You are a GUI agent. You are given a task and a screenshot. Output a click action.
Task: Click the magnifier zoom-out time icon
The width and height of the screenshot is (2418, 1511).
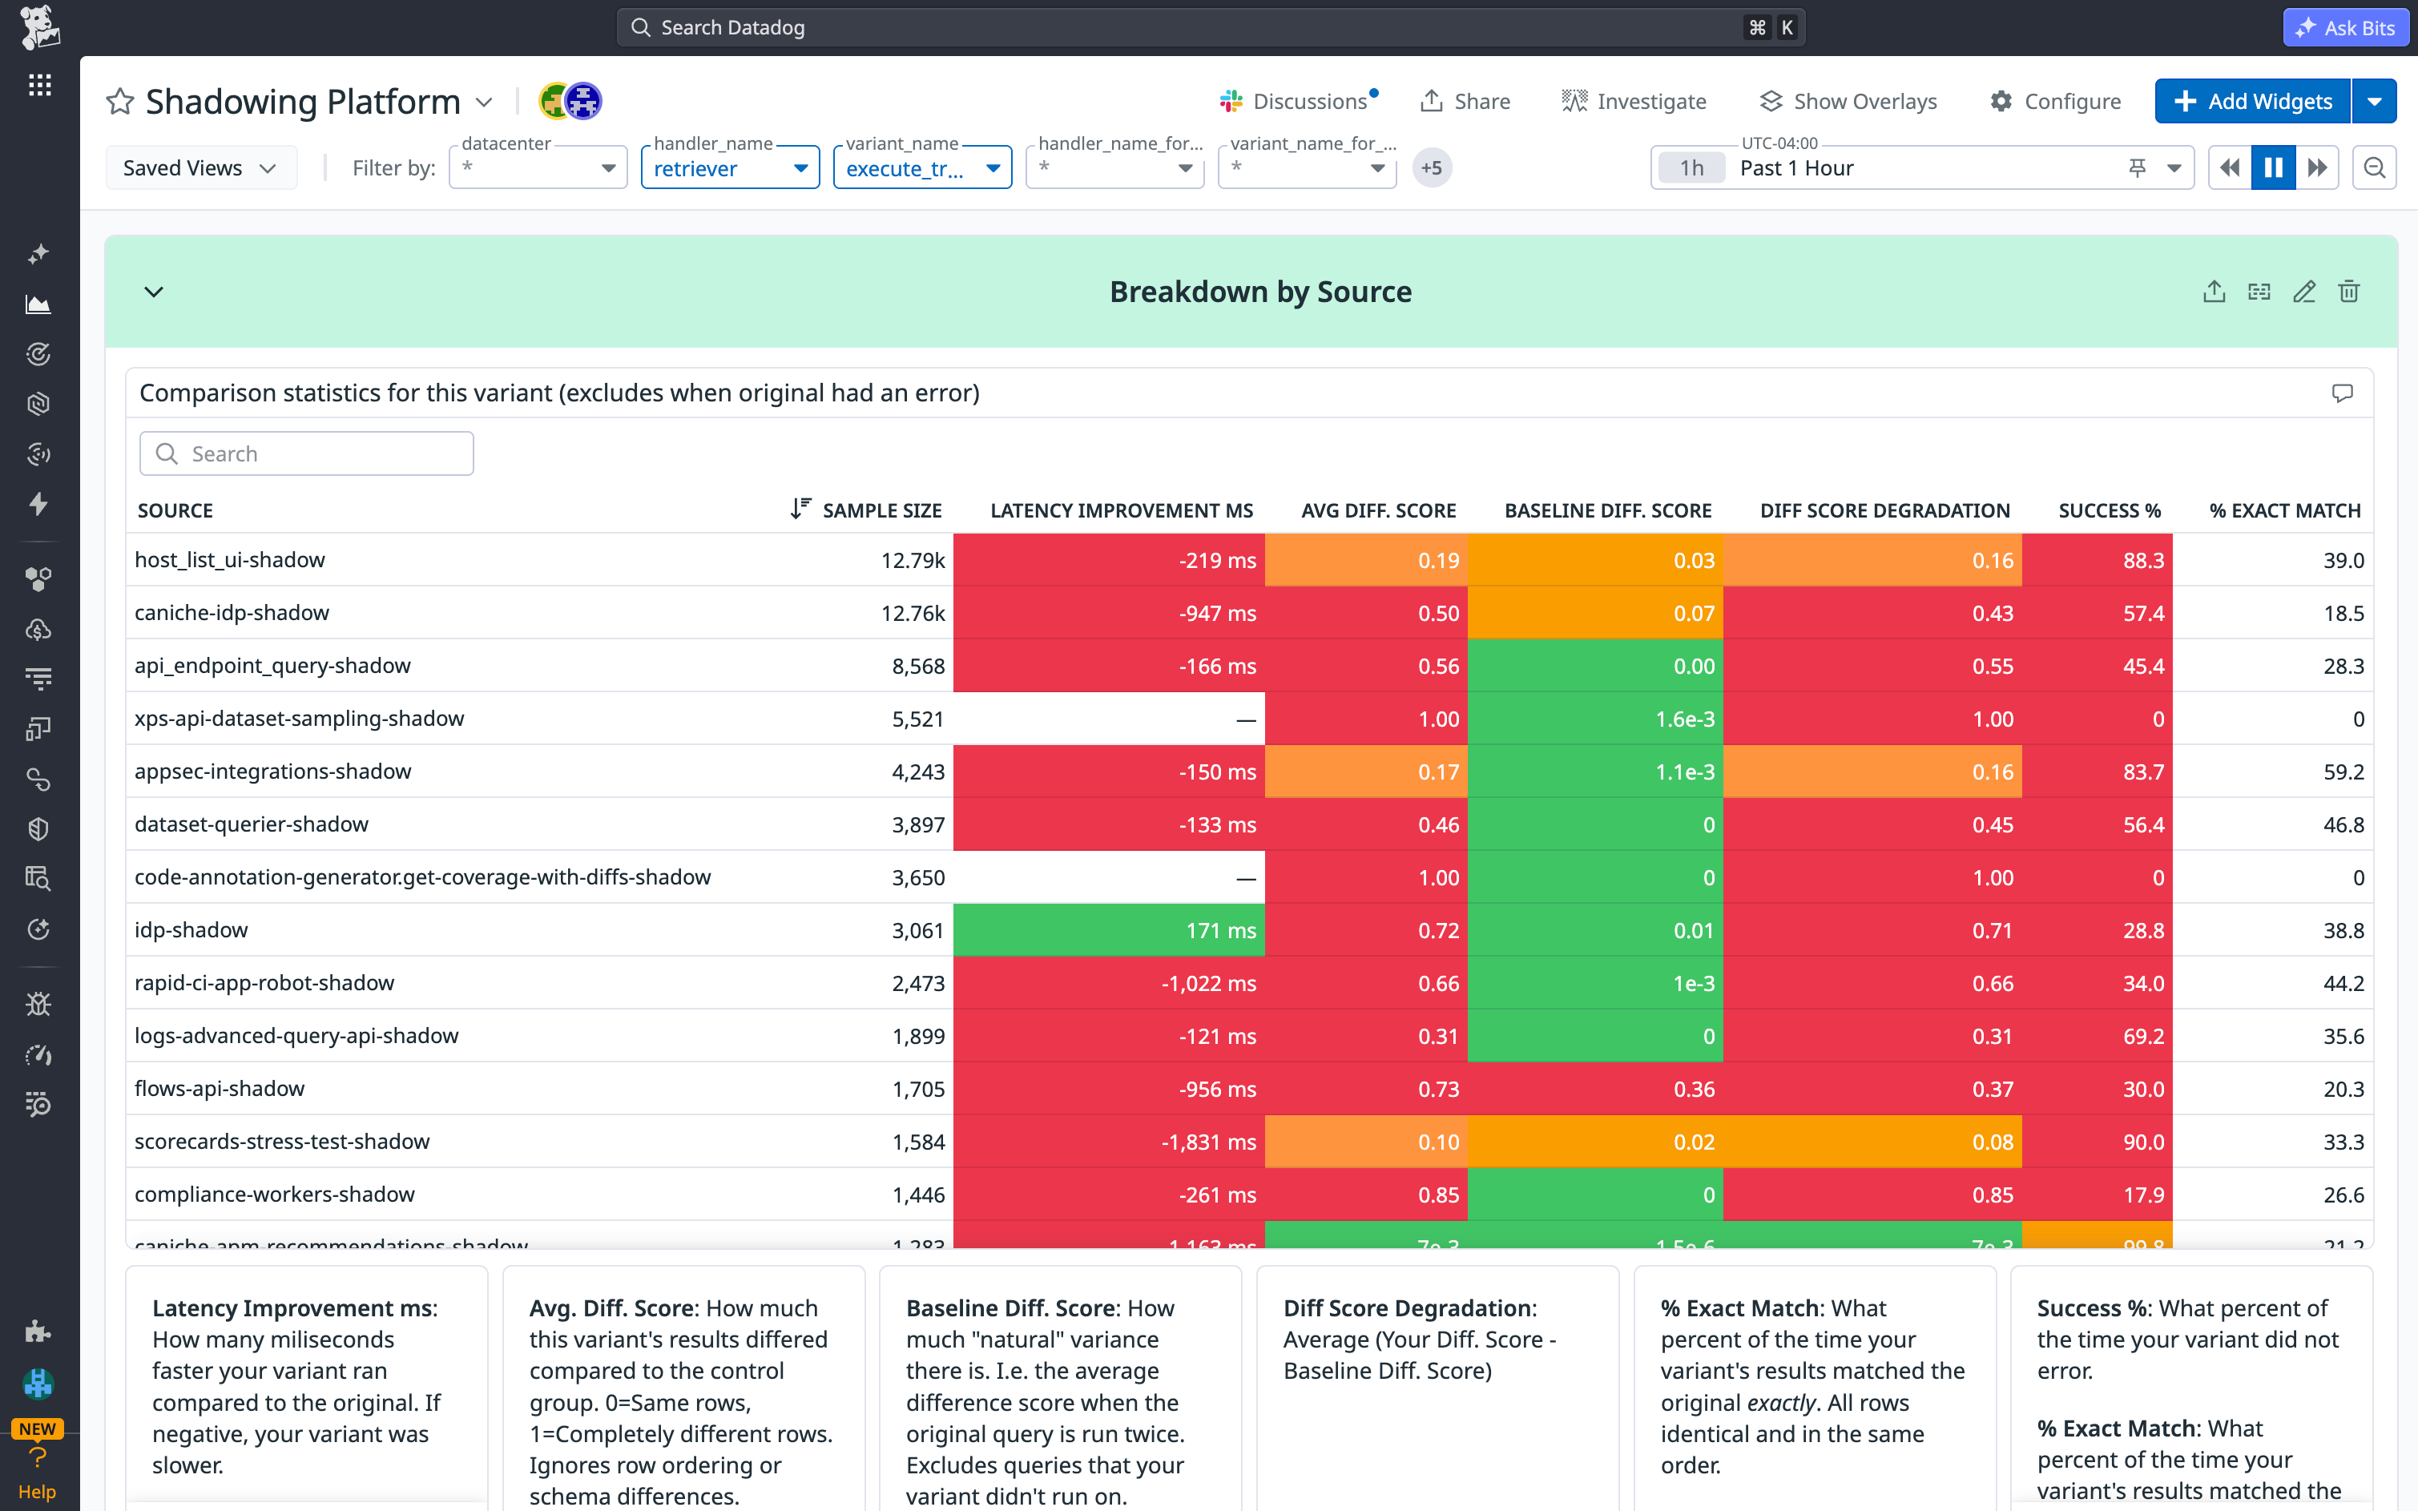coord(2375,168)
